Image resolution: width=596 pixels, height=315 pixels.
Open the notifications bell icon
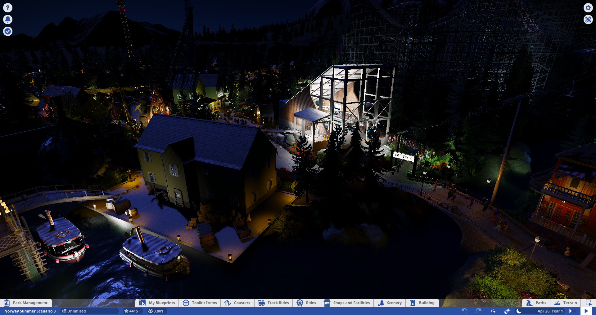pyautogui.click(x=8, y=20)
